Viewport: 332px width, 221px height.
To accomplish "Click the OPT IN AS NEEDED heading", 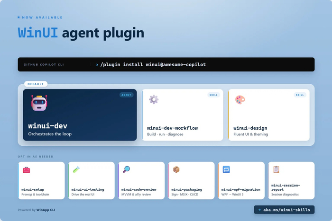I will [36, 157].
